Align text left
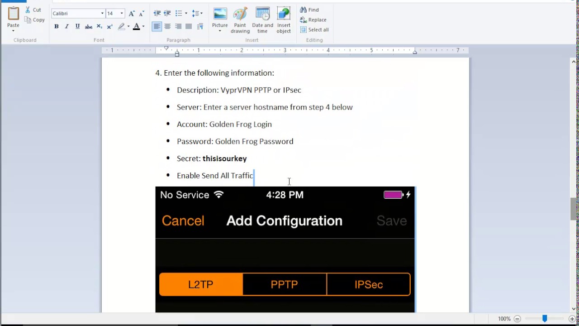The image size is (579, 326). click(x=157, y=27)
